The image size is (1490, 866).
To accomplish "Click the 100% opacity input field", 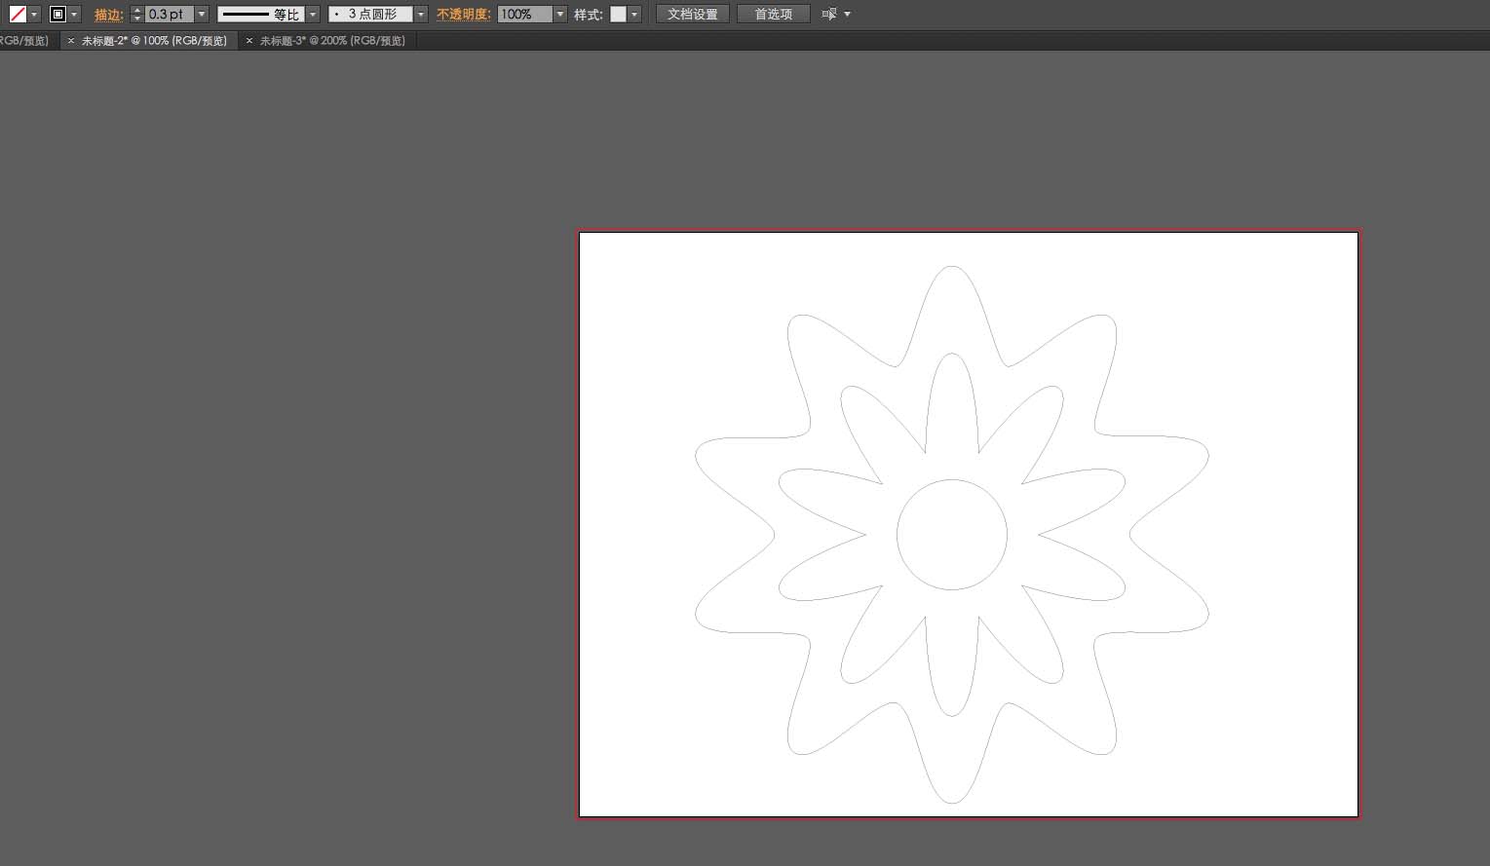I will coord(524,15).
